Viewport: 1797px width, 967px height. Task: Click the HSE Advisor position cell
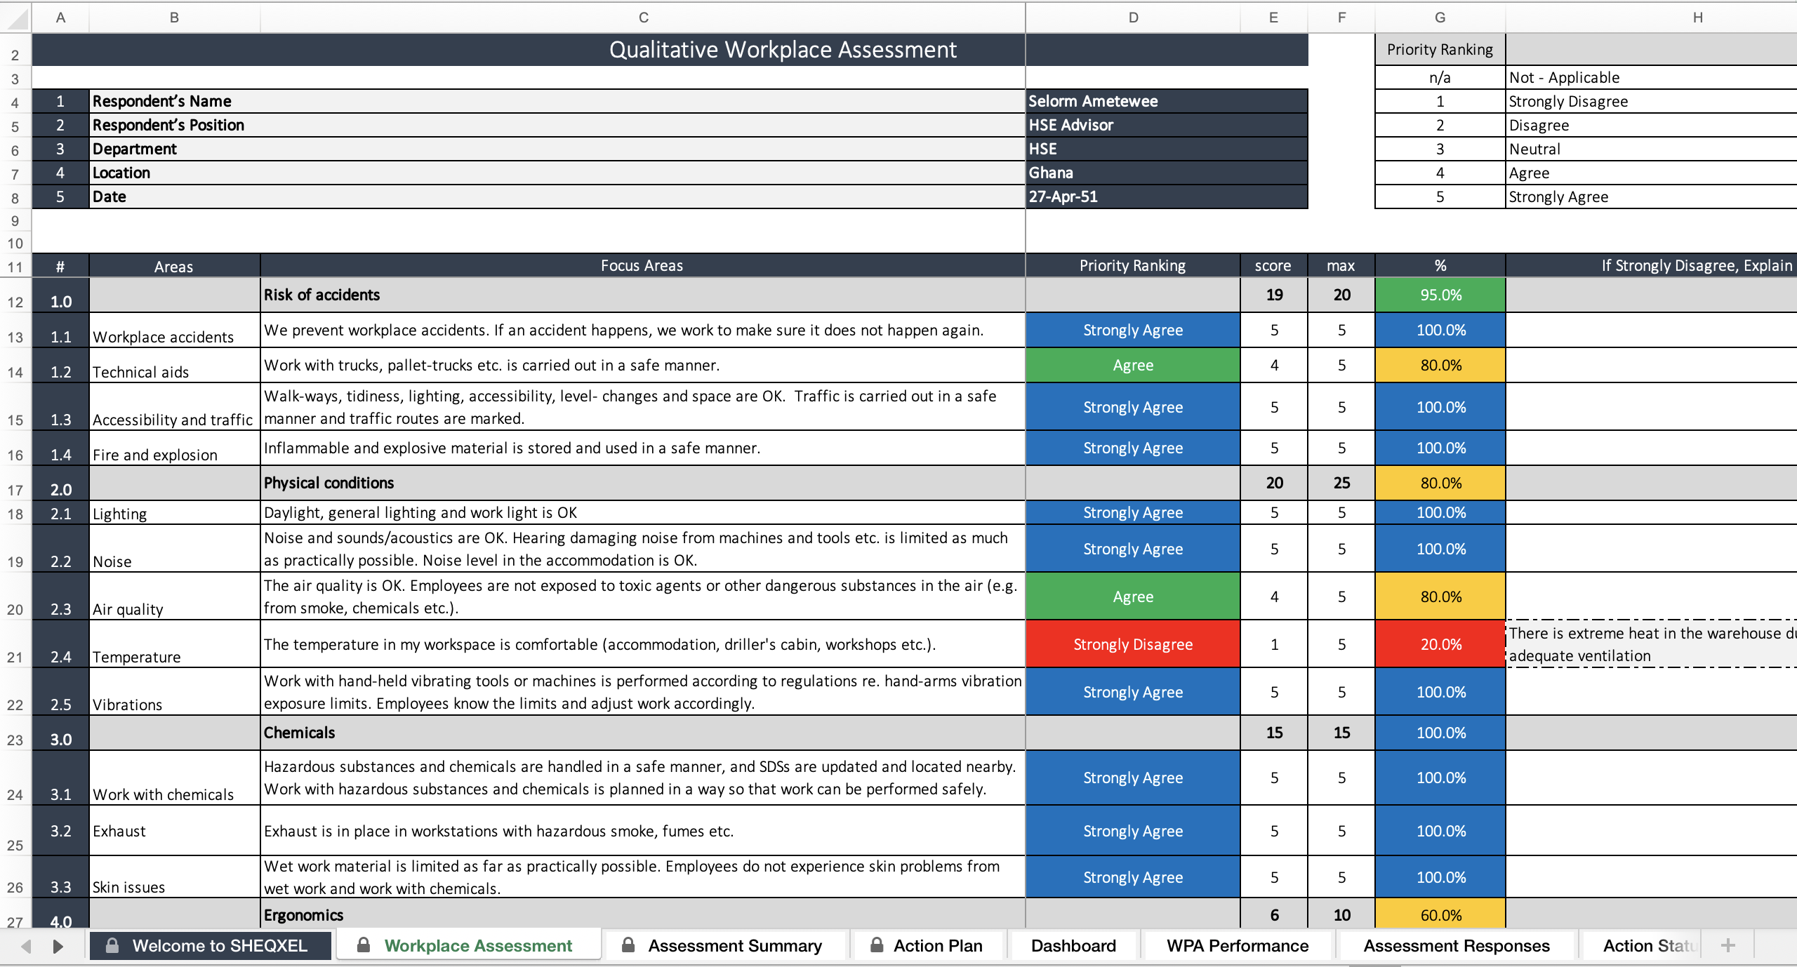pyautogui.click(x=1167, y=125)
